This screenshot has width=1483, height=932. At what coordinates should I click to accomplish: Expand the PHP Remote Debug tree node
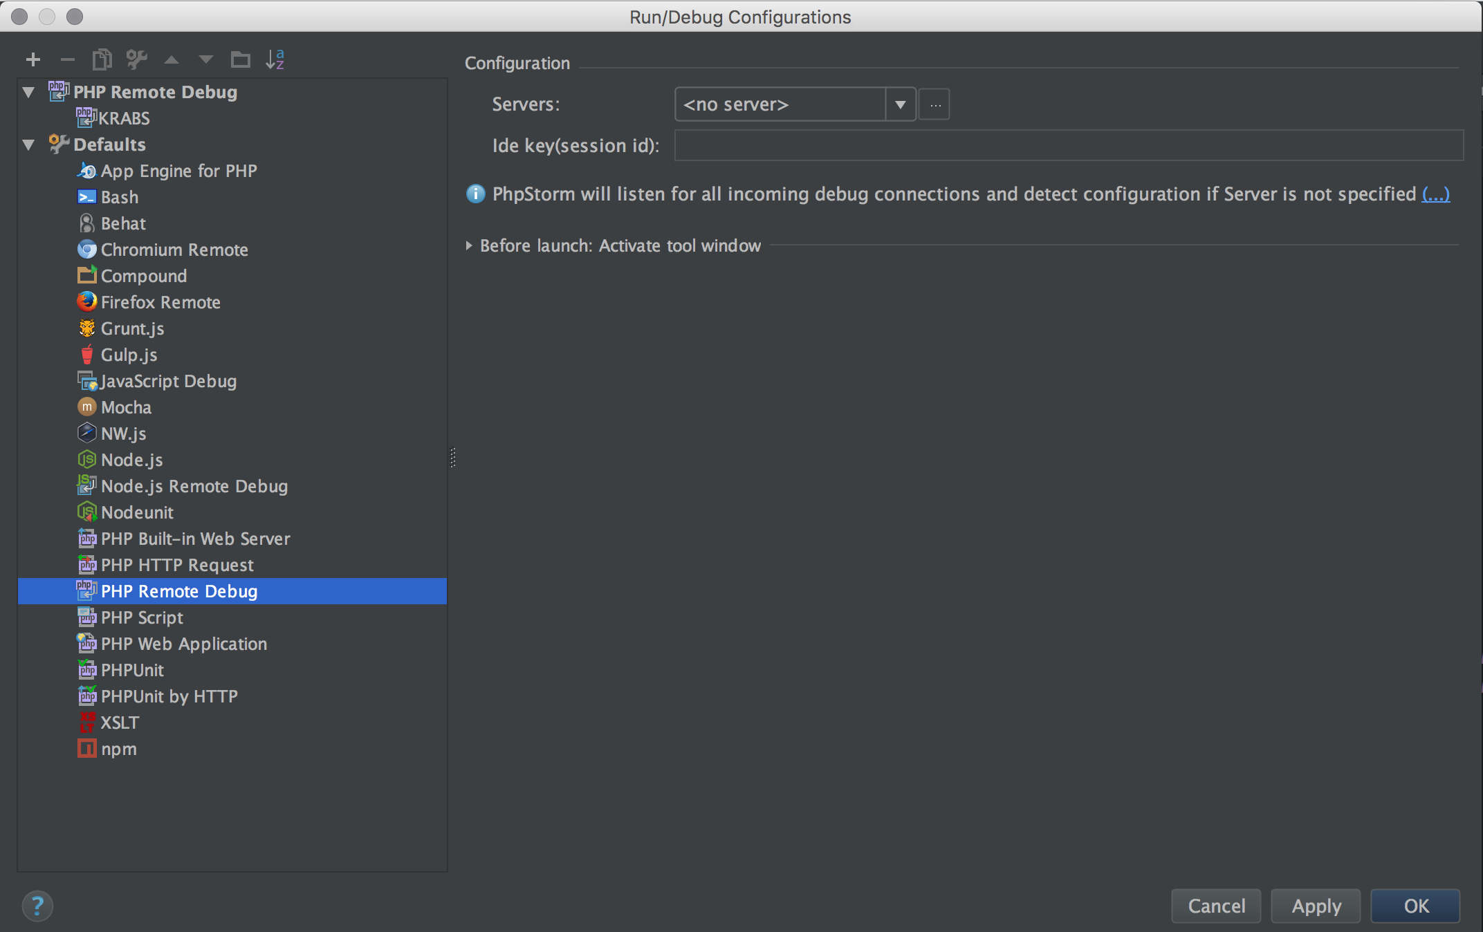coord(29,91)
